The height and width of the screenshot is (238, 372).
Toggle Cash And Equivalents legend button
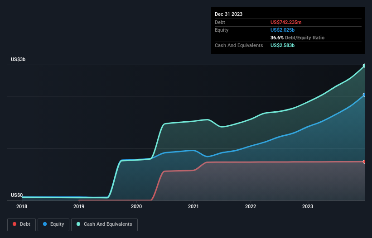104,224
